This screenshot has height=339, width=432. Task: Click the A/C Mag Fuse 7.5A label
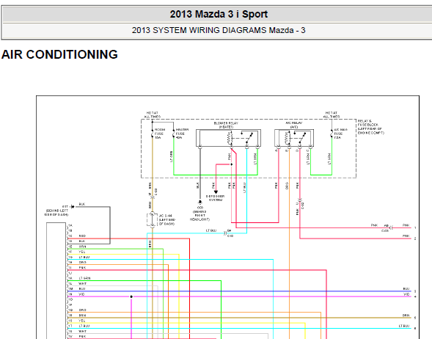point(340,134)
